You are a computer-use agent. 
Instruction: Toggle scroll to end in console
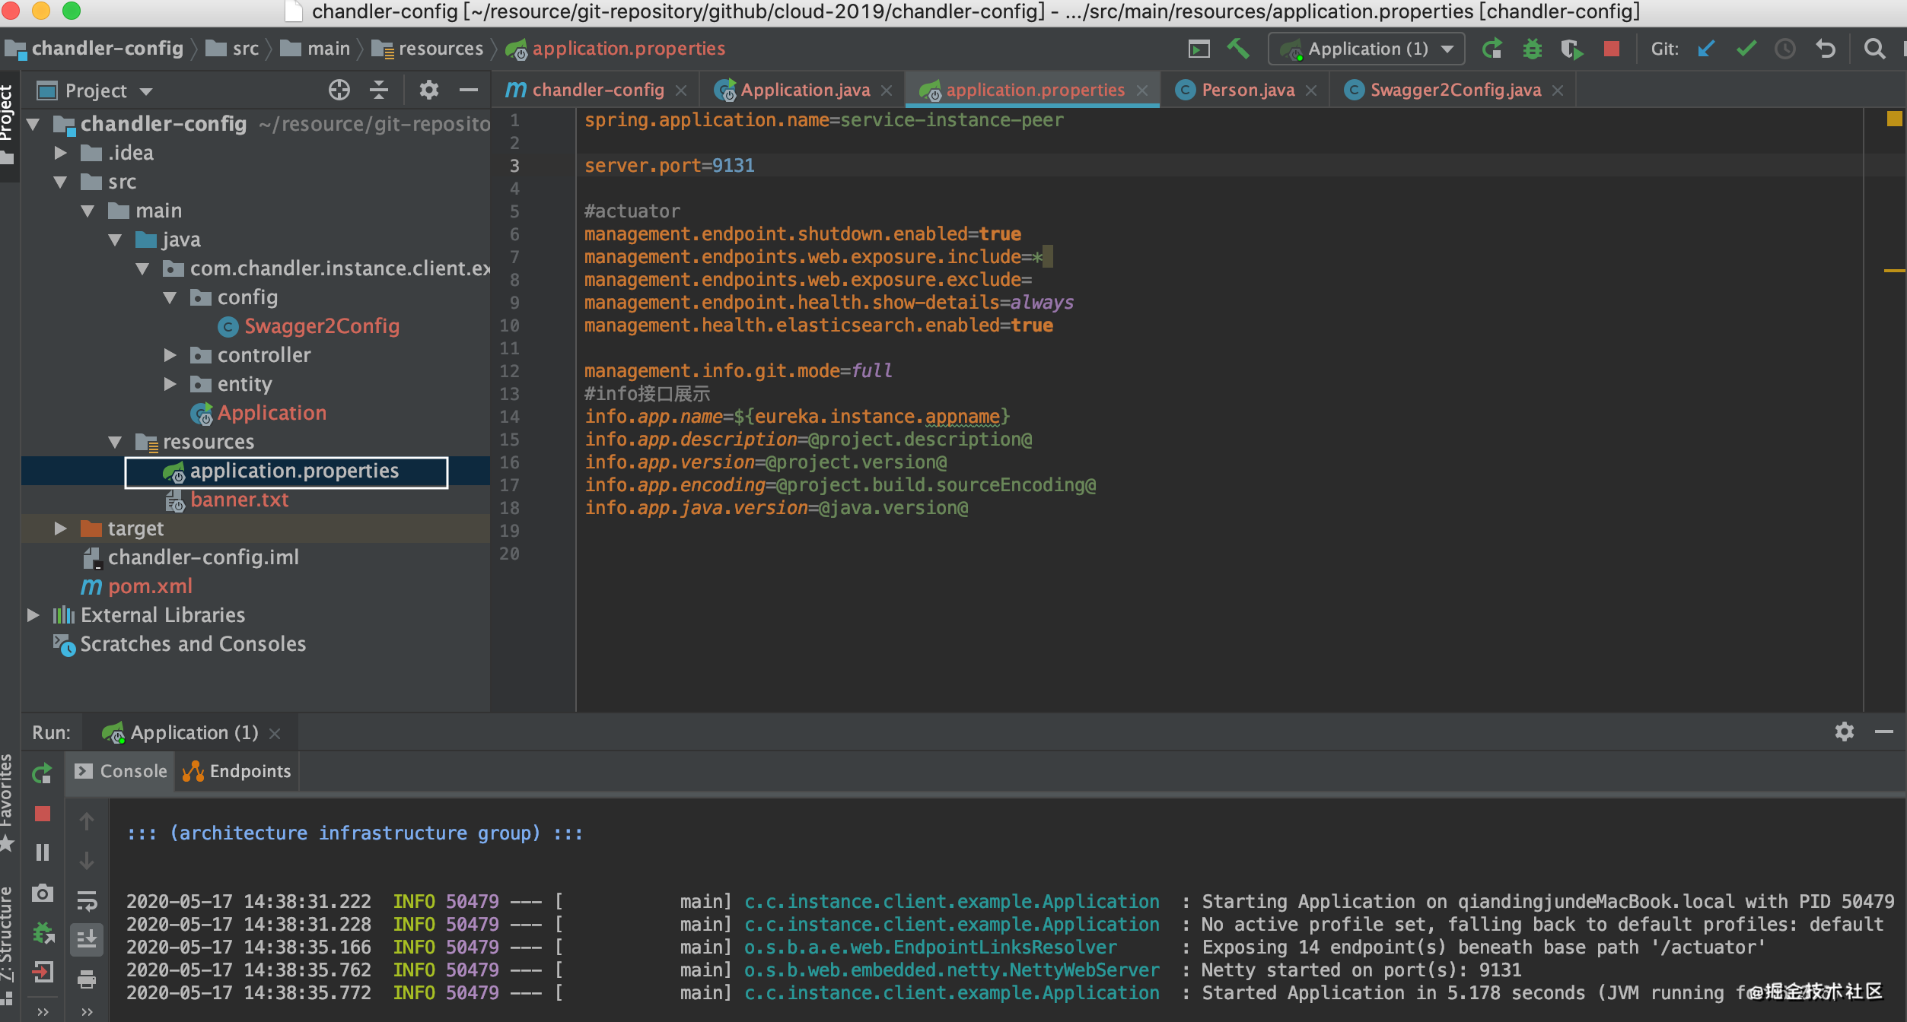click(87, 940)
